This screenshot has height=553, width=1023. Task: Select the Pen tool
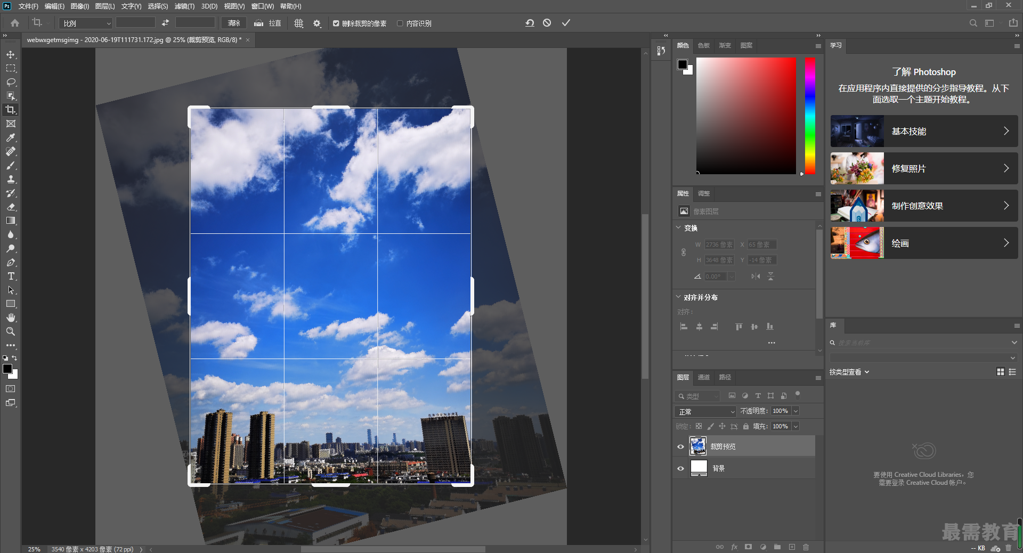click(11, 262)
